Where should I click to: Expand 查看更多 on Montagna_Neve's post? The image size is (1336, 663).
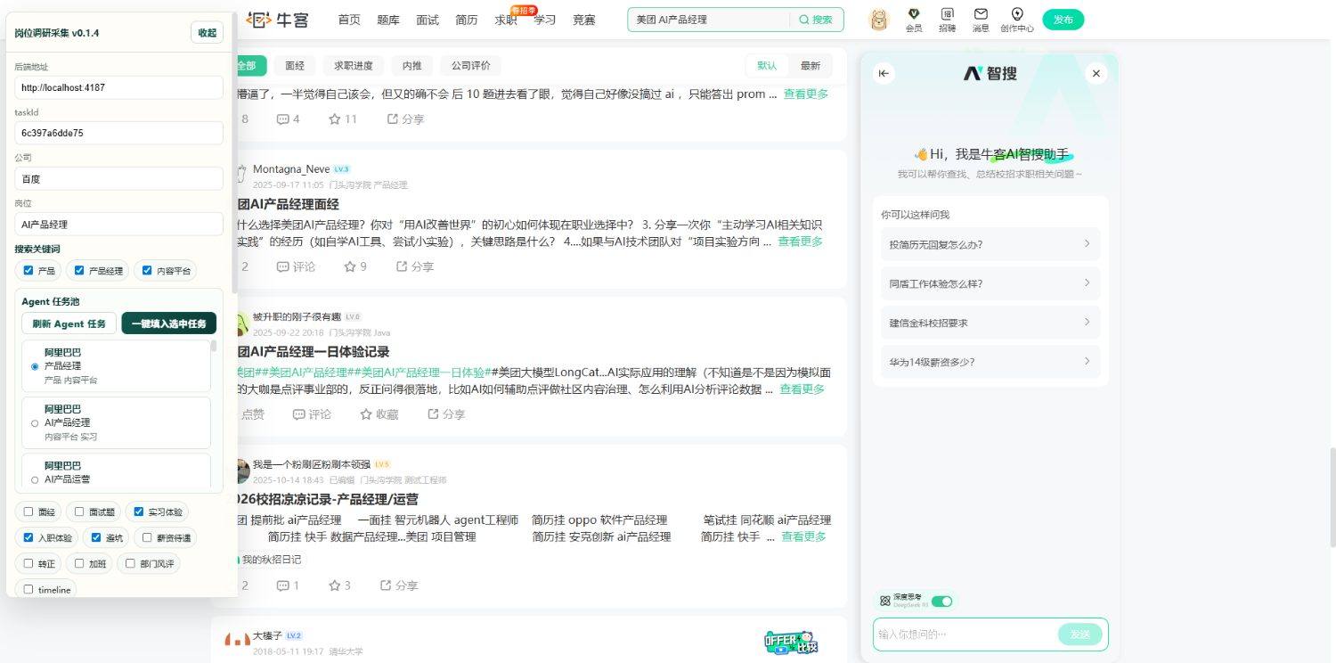pyautogui.click(x=800, y=241)
